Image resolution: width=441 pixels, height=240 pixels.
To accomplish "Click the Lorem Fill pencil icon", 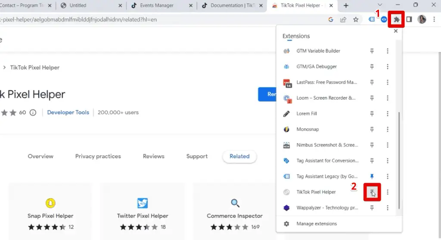I will 286,114.
